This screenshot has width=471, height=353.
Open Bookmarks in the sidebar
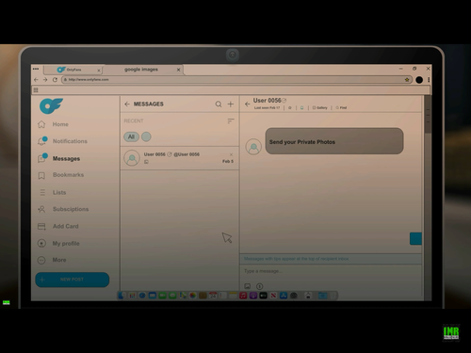pyautogui.click(x=60, y=175)
